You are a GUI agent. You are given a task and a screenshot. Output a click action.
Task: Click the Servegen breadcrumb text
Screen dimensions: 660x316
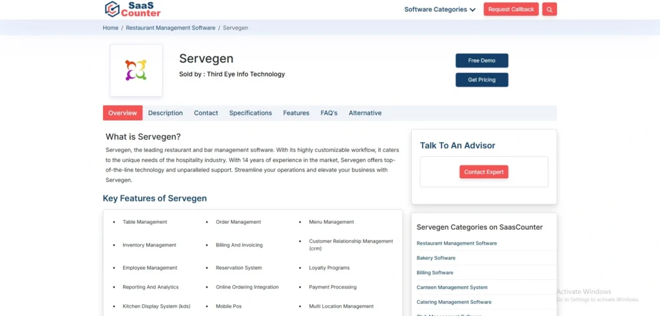pos(235,28)
